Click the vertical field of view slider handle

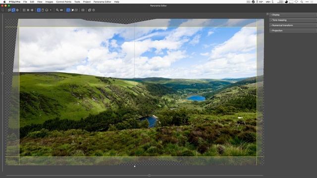[2, 73]
